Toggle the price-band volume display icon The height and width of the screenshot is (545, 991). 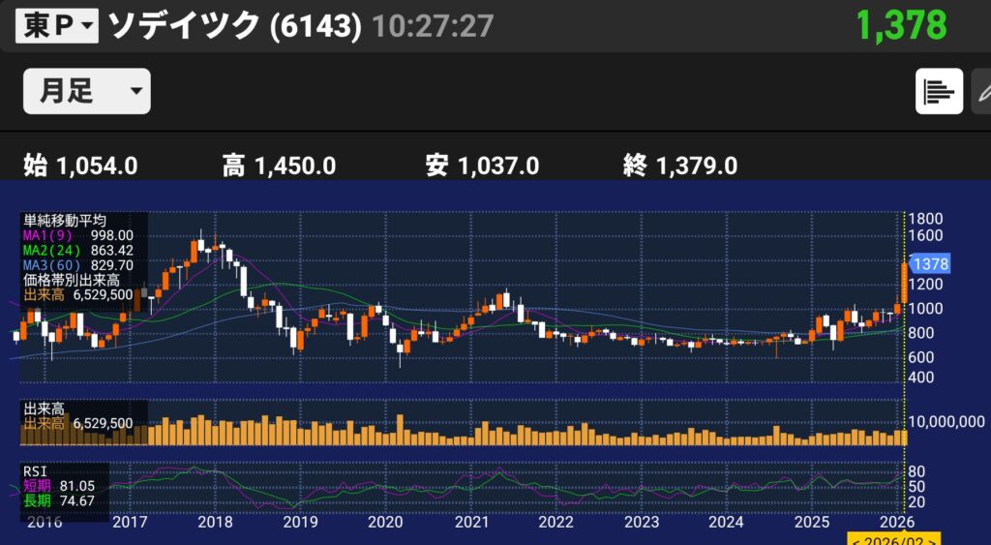tap(939, 92)
